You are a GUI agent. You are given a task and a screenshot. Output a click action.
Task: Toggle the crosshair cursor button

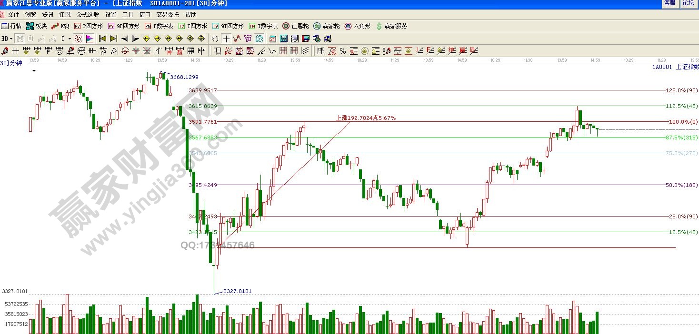226,39
